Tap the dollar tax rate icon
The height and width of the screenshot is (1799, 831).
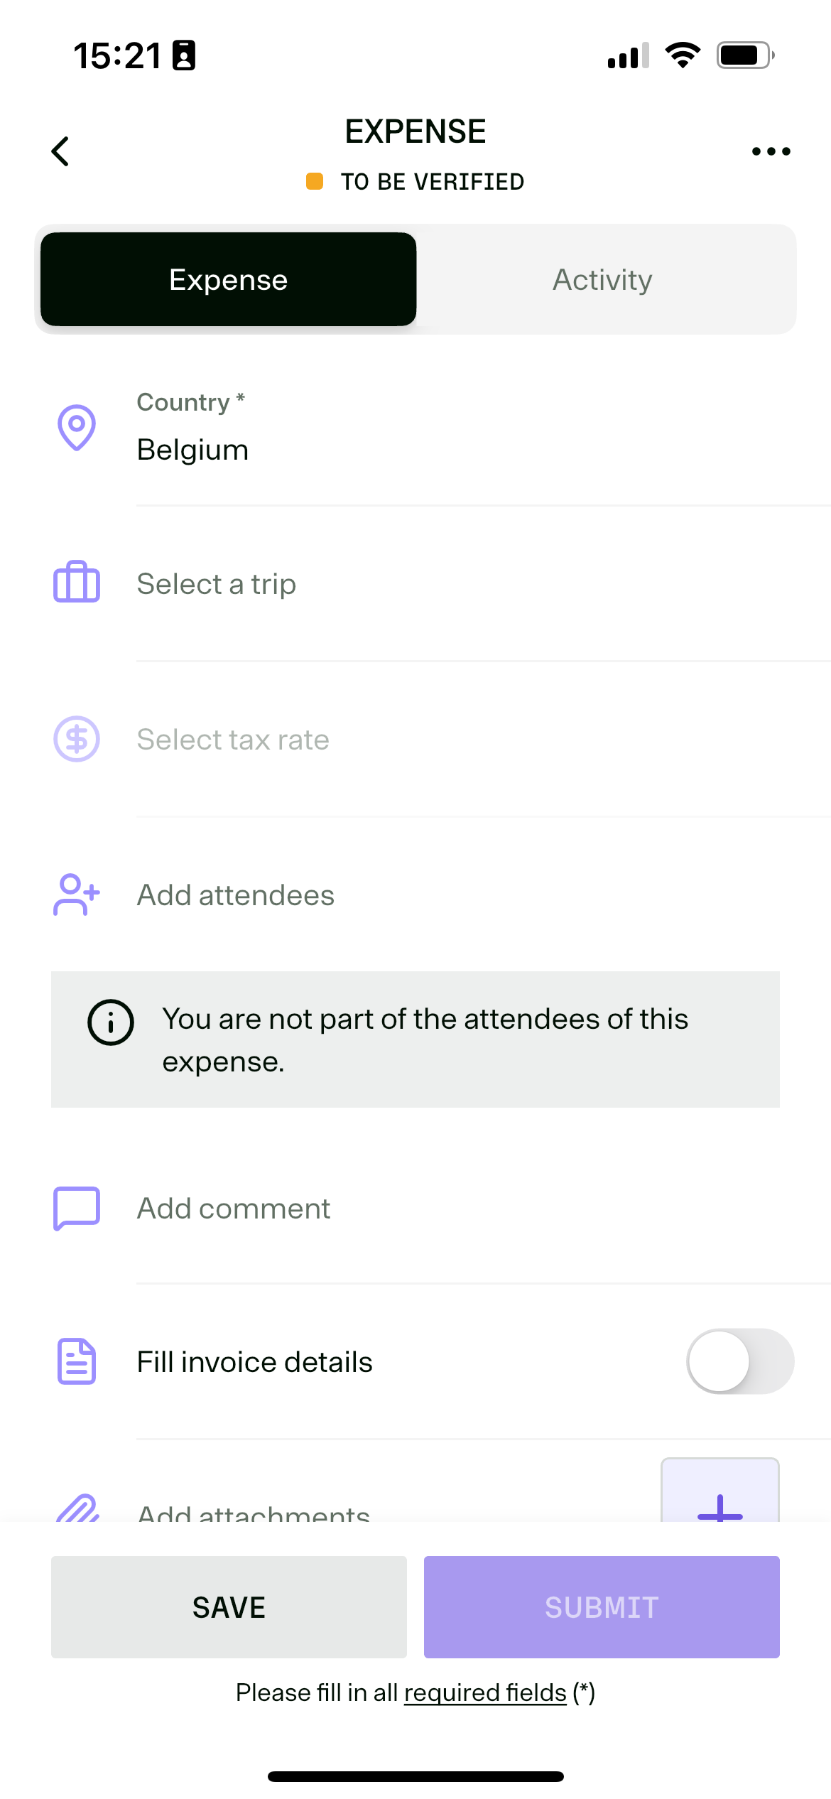[x=77, y=739]
